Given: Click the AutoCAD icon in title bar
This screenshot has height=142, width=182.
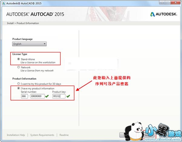Looking at the screenshot, I should click(4, 3).
